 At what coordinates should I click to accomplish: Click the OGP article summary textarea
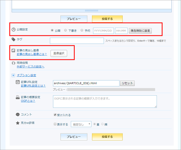pyautogui.click(x=105, y=102)
